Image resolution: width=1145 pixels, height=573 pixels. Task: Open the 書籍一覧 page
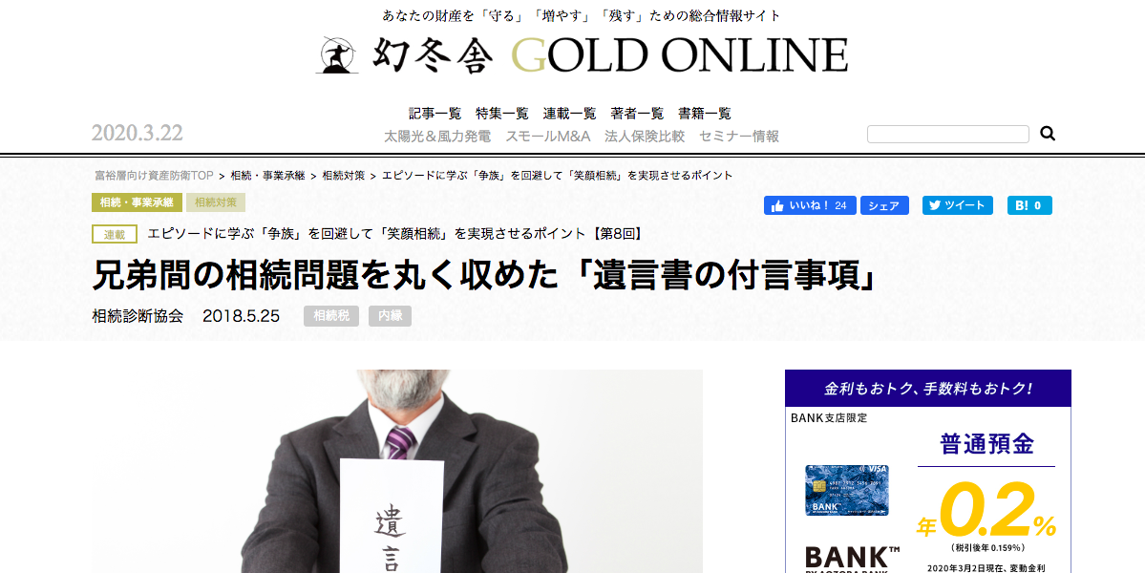[705, 114]
